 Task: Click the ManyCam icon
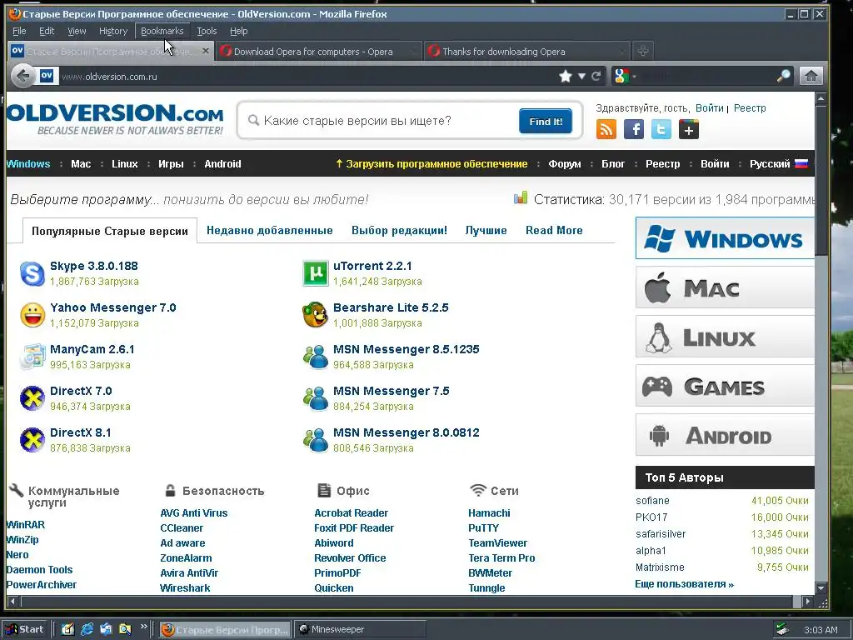click(x=32, y=357)
